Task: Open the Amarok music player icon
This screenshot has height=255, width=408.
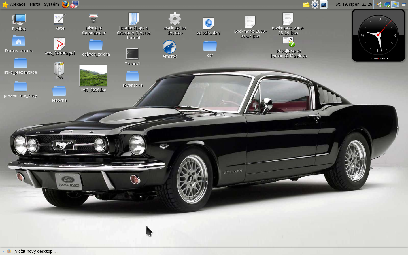Action: tap(169, 47)
